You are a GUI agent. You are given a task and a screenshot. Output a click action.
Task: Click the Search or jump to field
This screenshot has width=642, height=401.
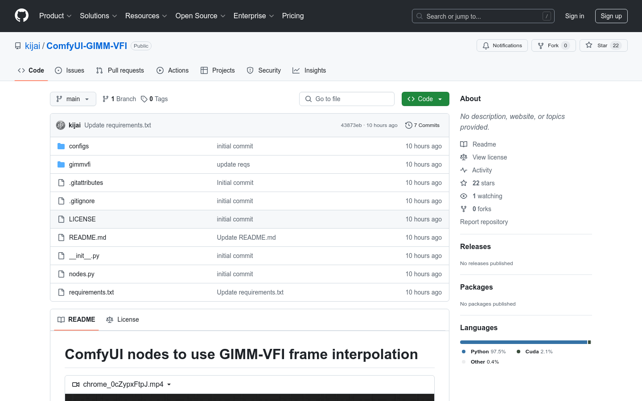483,16
